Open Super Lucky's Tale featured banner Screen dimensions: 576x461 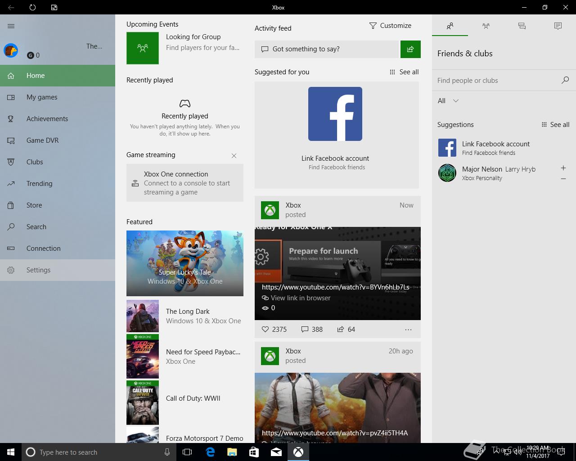185,263
